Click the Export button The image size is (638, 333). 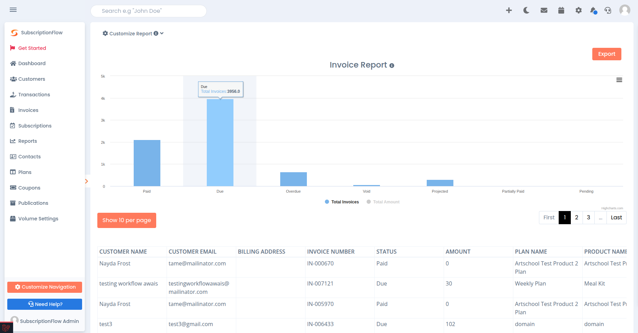tap(606, 54)
